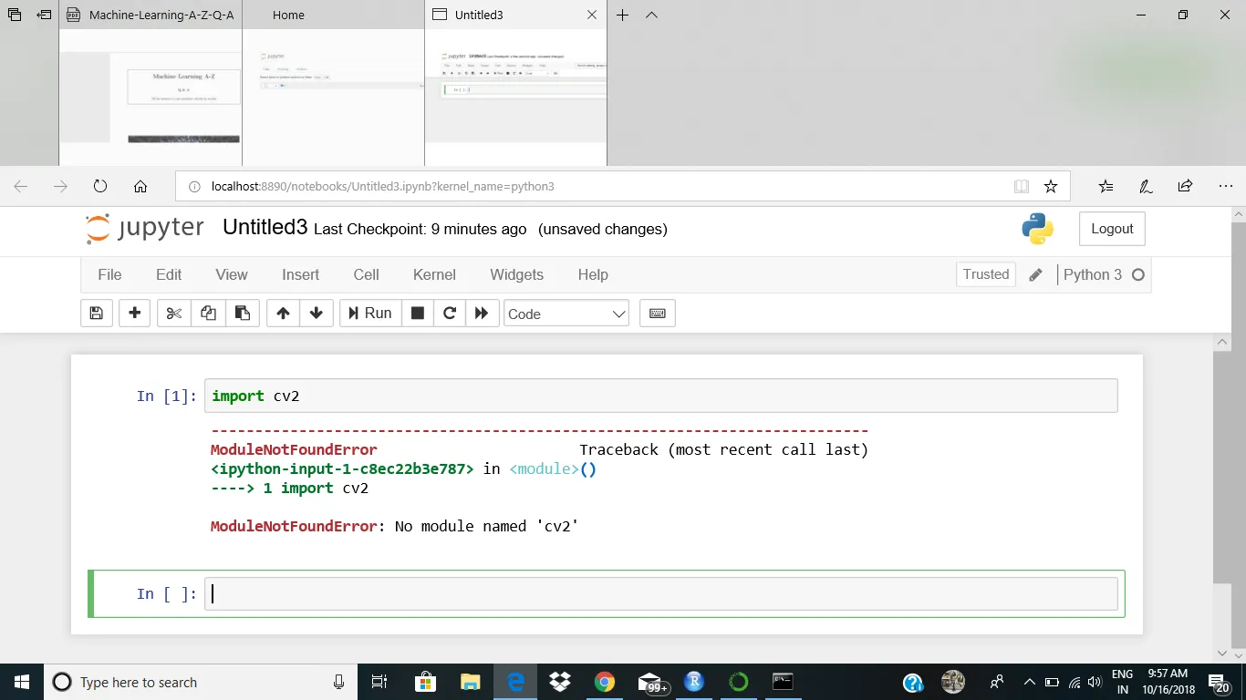Click the Home tab preview thumbnail
Viewport: 1246px width, 700px height.
click(x=333, y=98)
